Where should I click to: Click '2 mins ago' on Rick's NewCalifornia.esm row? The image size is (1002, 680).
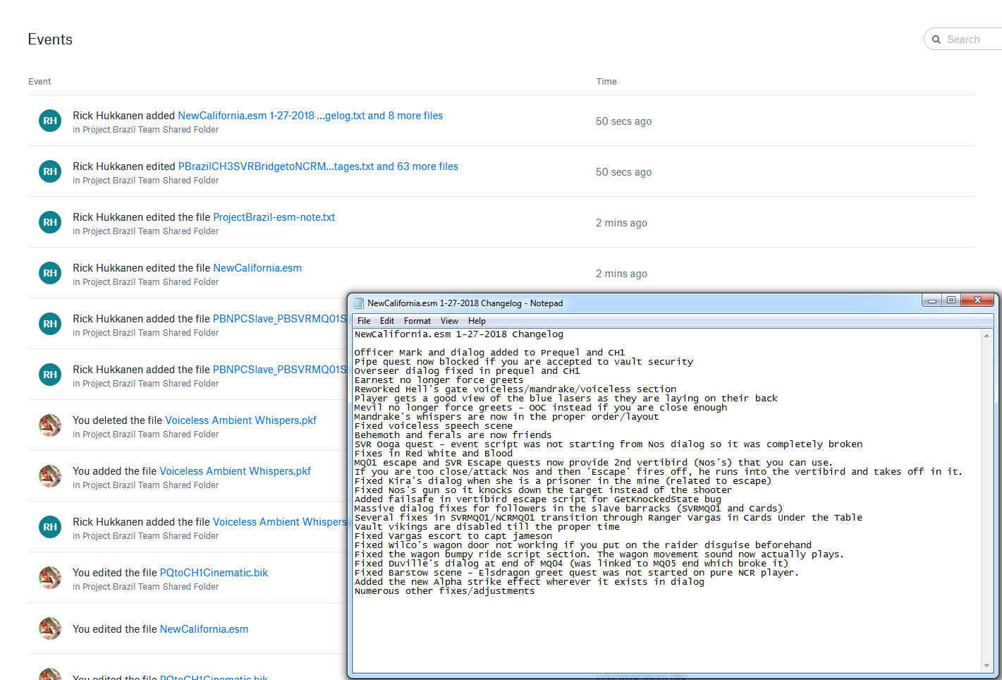click(x=621, y=274)
